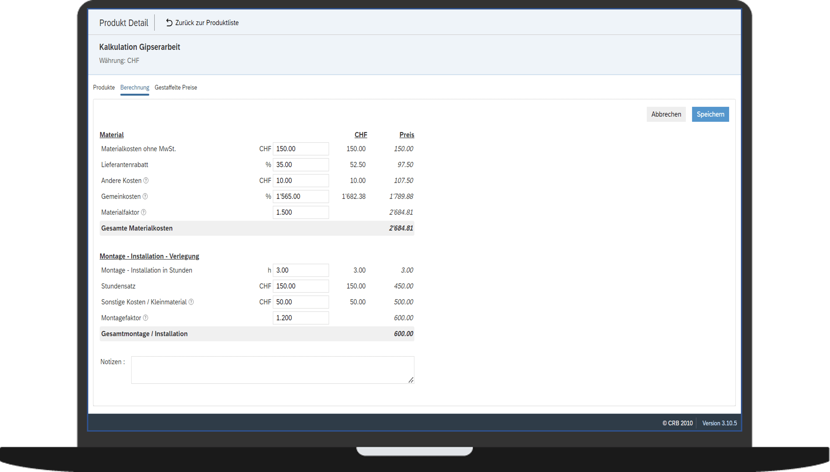Select the Gemeinkosten percentage input

(x=300, y=197)
